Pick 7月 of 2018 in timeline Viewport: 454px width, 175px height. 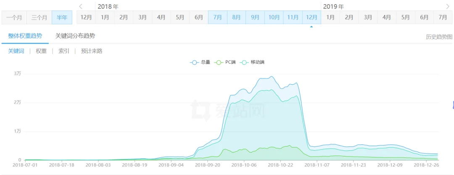pyautogui.click(x=217, y=17)
